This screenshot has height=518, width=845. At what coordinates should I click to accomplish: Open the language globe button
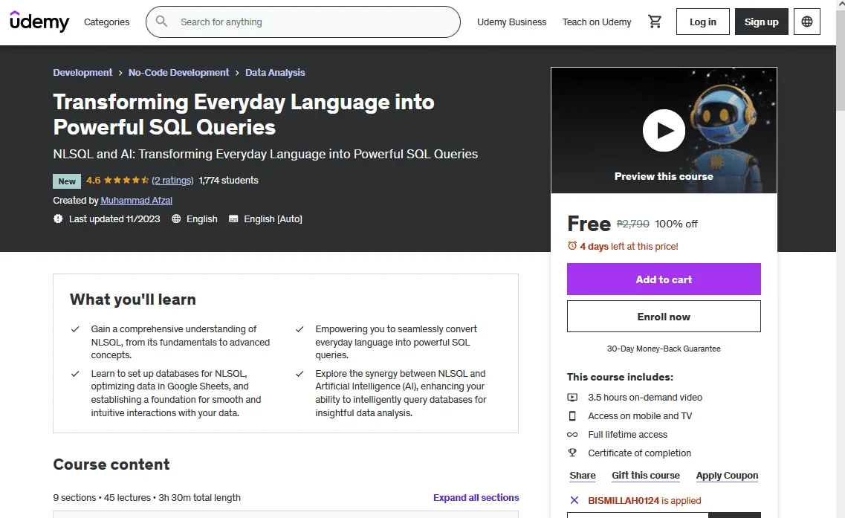pyautogui.click(x=807, y=22)
